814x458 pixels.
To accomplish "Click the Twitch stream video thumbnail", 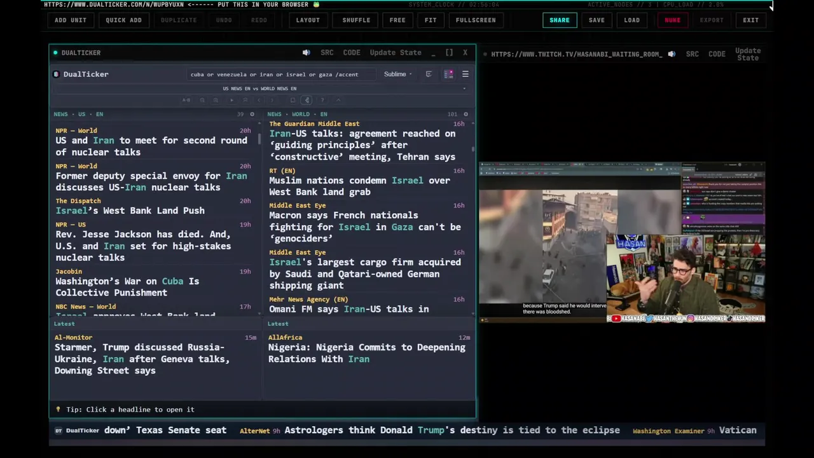I will pos(622,243).
